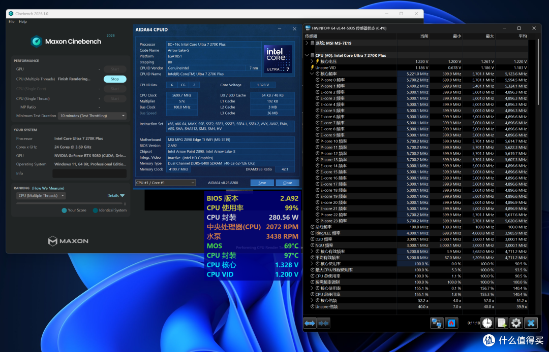Click the clock icon beside Uncore 倍频
This screenshot has width=549, height=352.
pyautogui.click(x=313, y=306)
